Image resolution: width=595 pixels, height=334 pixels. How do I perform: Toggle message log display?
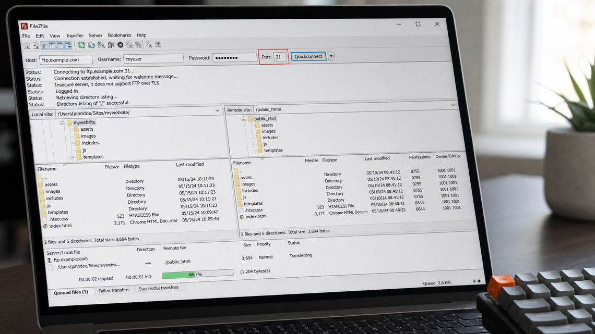44,45
